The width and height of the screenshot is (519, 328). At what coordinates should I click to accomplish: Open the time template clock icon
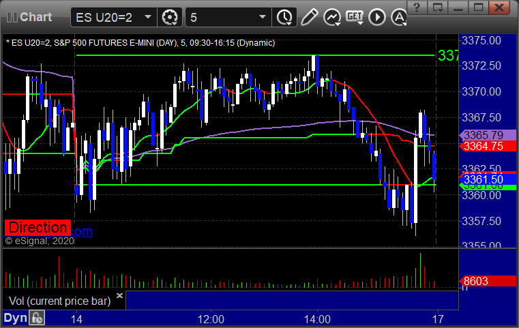[x=284, y=17]
